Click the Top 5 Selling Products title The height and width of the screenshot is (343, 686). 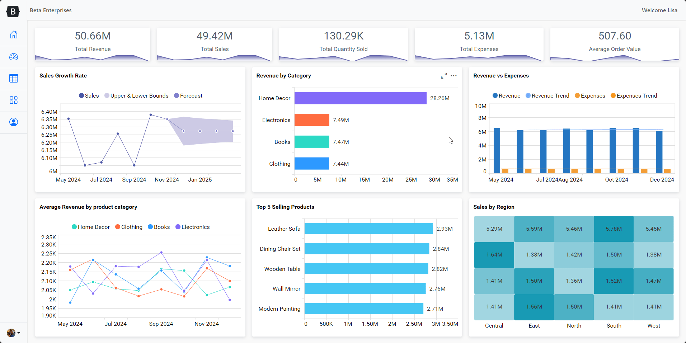click(x=285, y=207)
